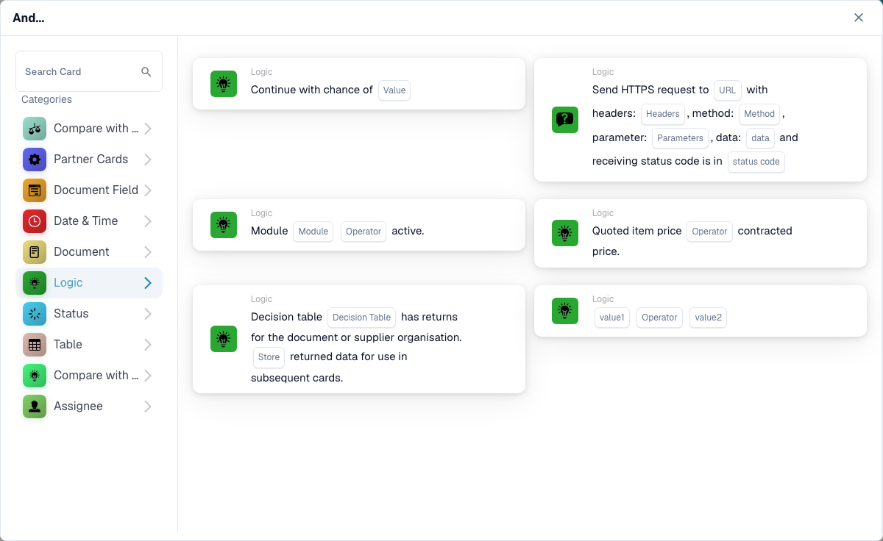Expand Document Field chevron
Viewport: 883px width, 541px height.
pos(148,190)
